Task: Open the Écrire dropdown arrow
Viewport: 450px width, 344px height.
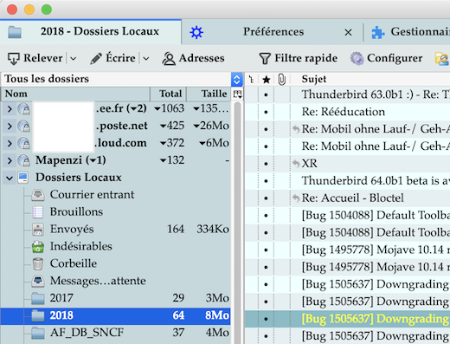Action: tap(146, 59)
